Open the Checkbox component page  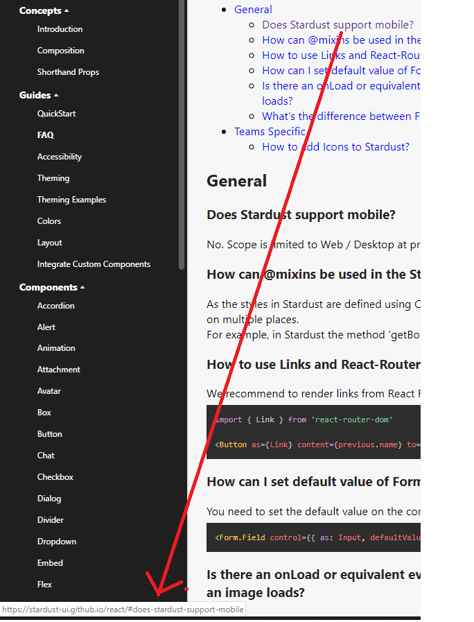(x=55, y=477)
